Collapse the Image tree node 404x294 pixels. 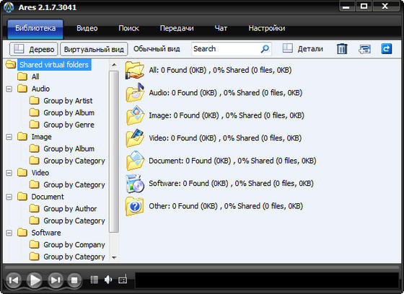9,137
